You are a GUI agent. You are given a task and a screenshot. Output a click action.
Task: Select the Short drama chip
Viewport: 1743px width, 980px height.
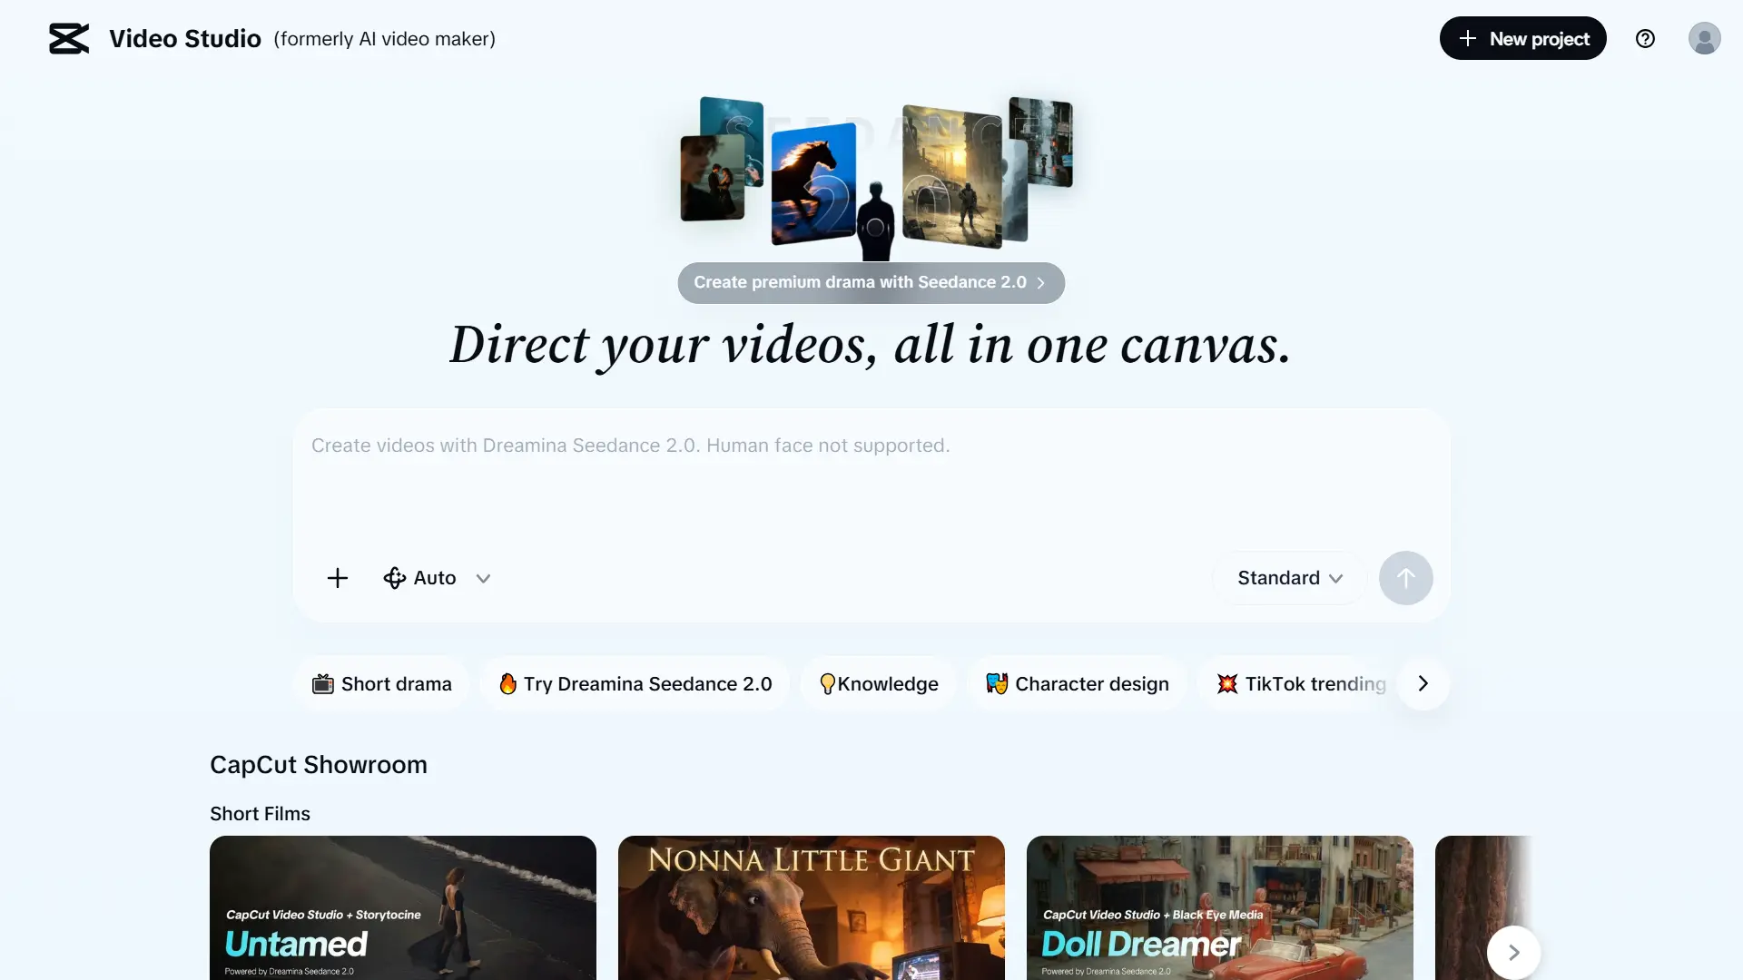click(x=381, y=684)
